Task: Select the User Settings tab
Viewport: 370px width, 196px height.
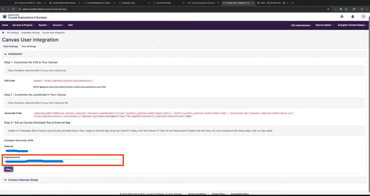Action: pyautogui.click(x=29, y=46)
